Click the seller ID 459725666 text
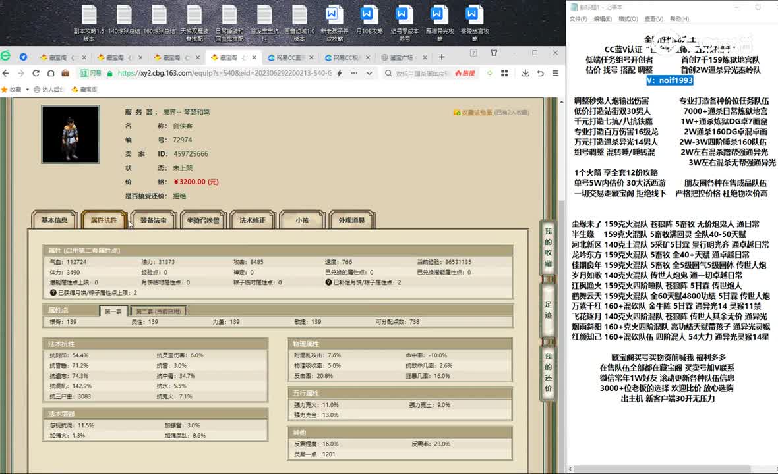Image resolution: width=778 pixels, height=474 pixels. pyautogui.click(x=191, y=154)
